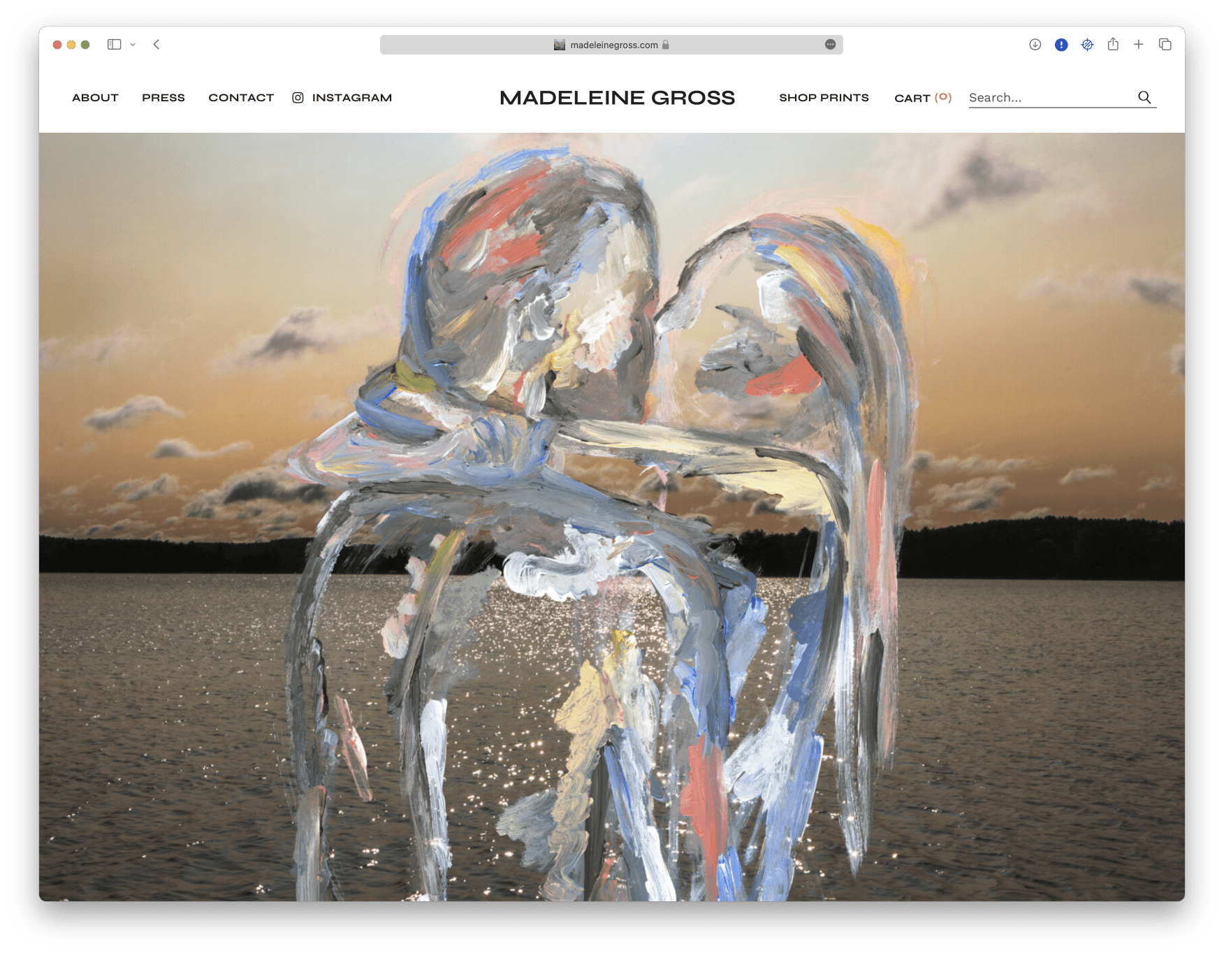Screen dimensions: 1224x953
Task: Show Safari downloads
Action: pyautogui.click(x=1035, y=45)
